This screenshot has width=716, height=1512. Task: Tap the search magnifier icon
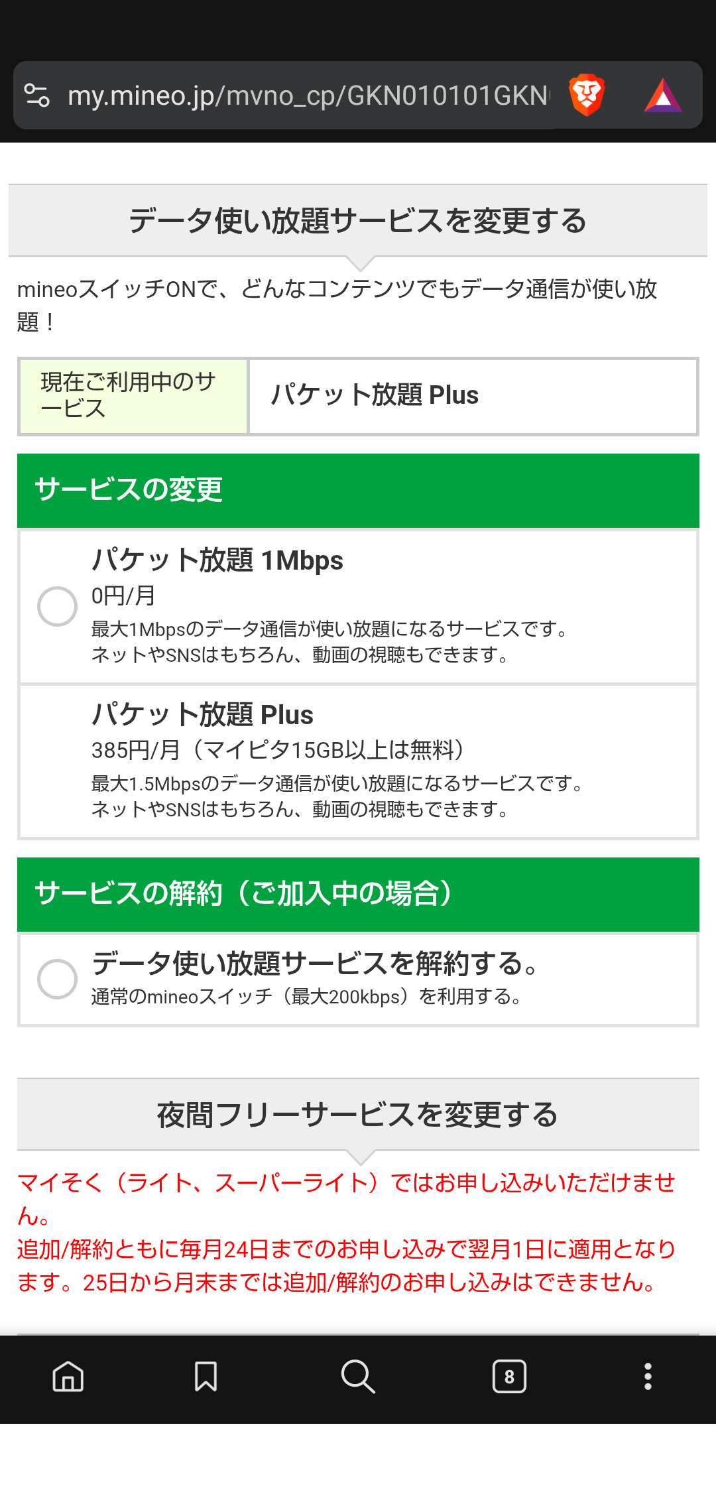tap(358, 1377)
